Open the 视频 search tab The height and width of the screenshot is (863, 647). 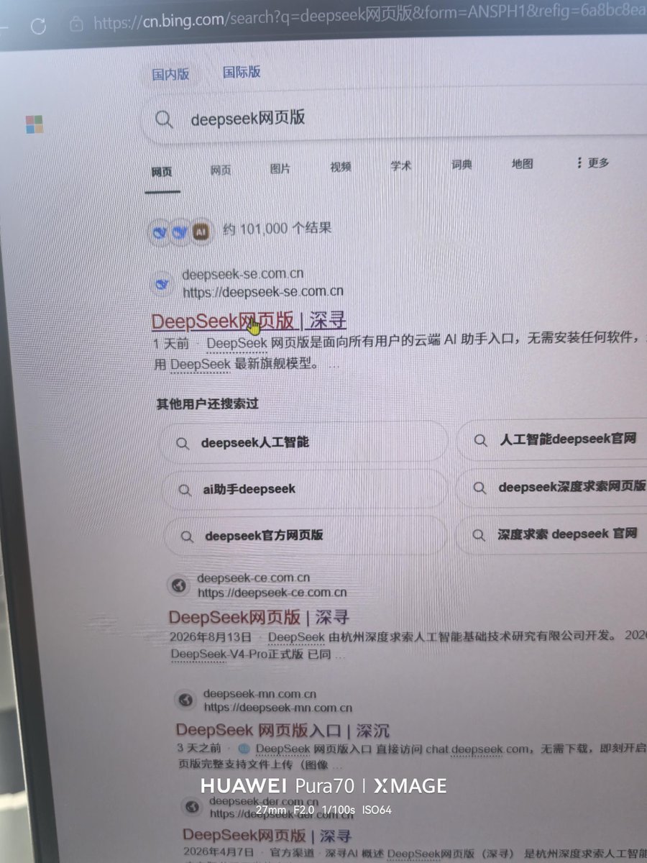click(x=341, y=167)
